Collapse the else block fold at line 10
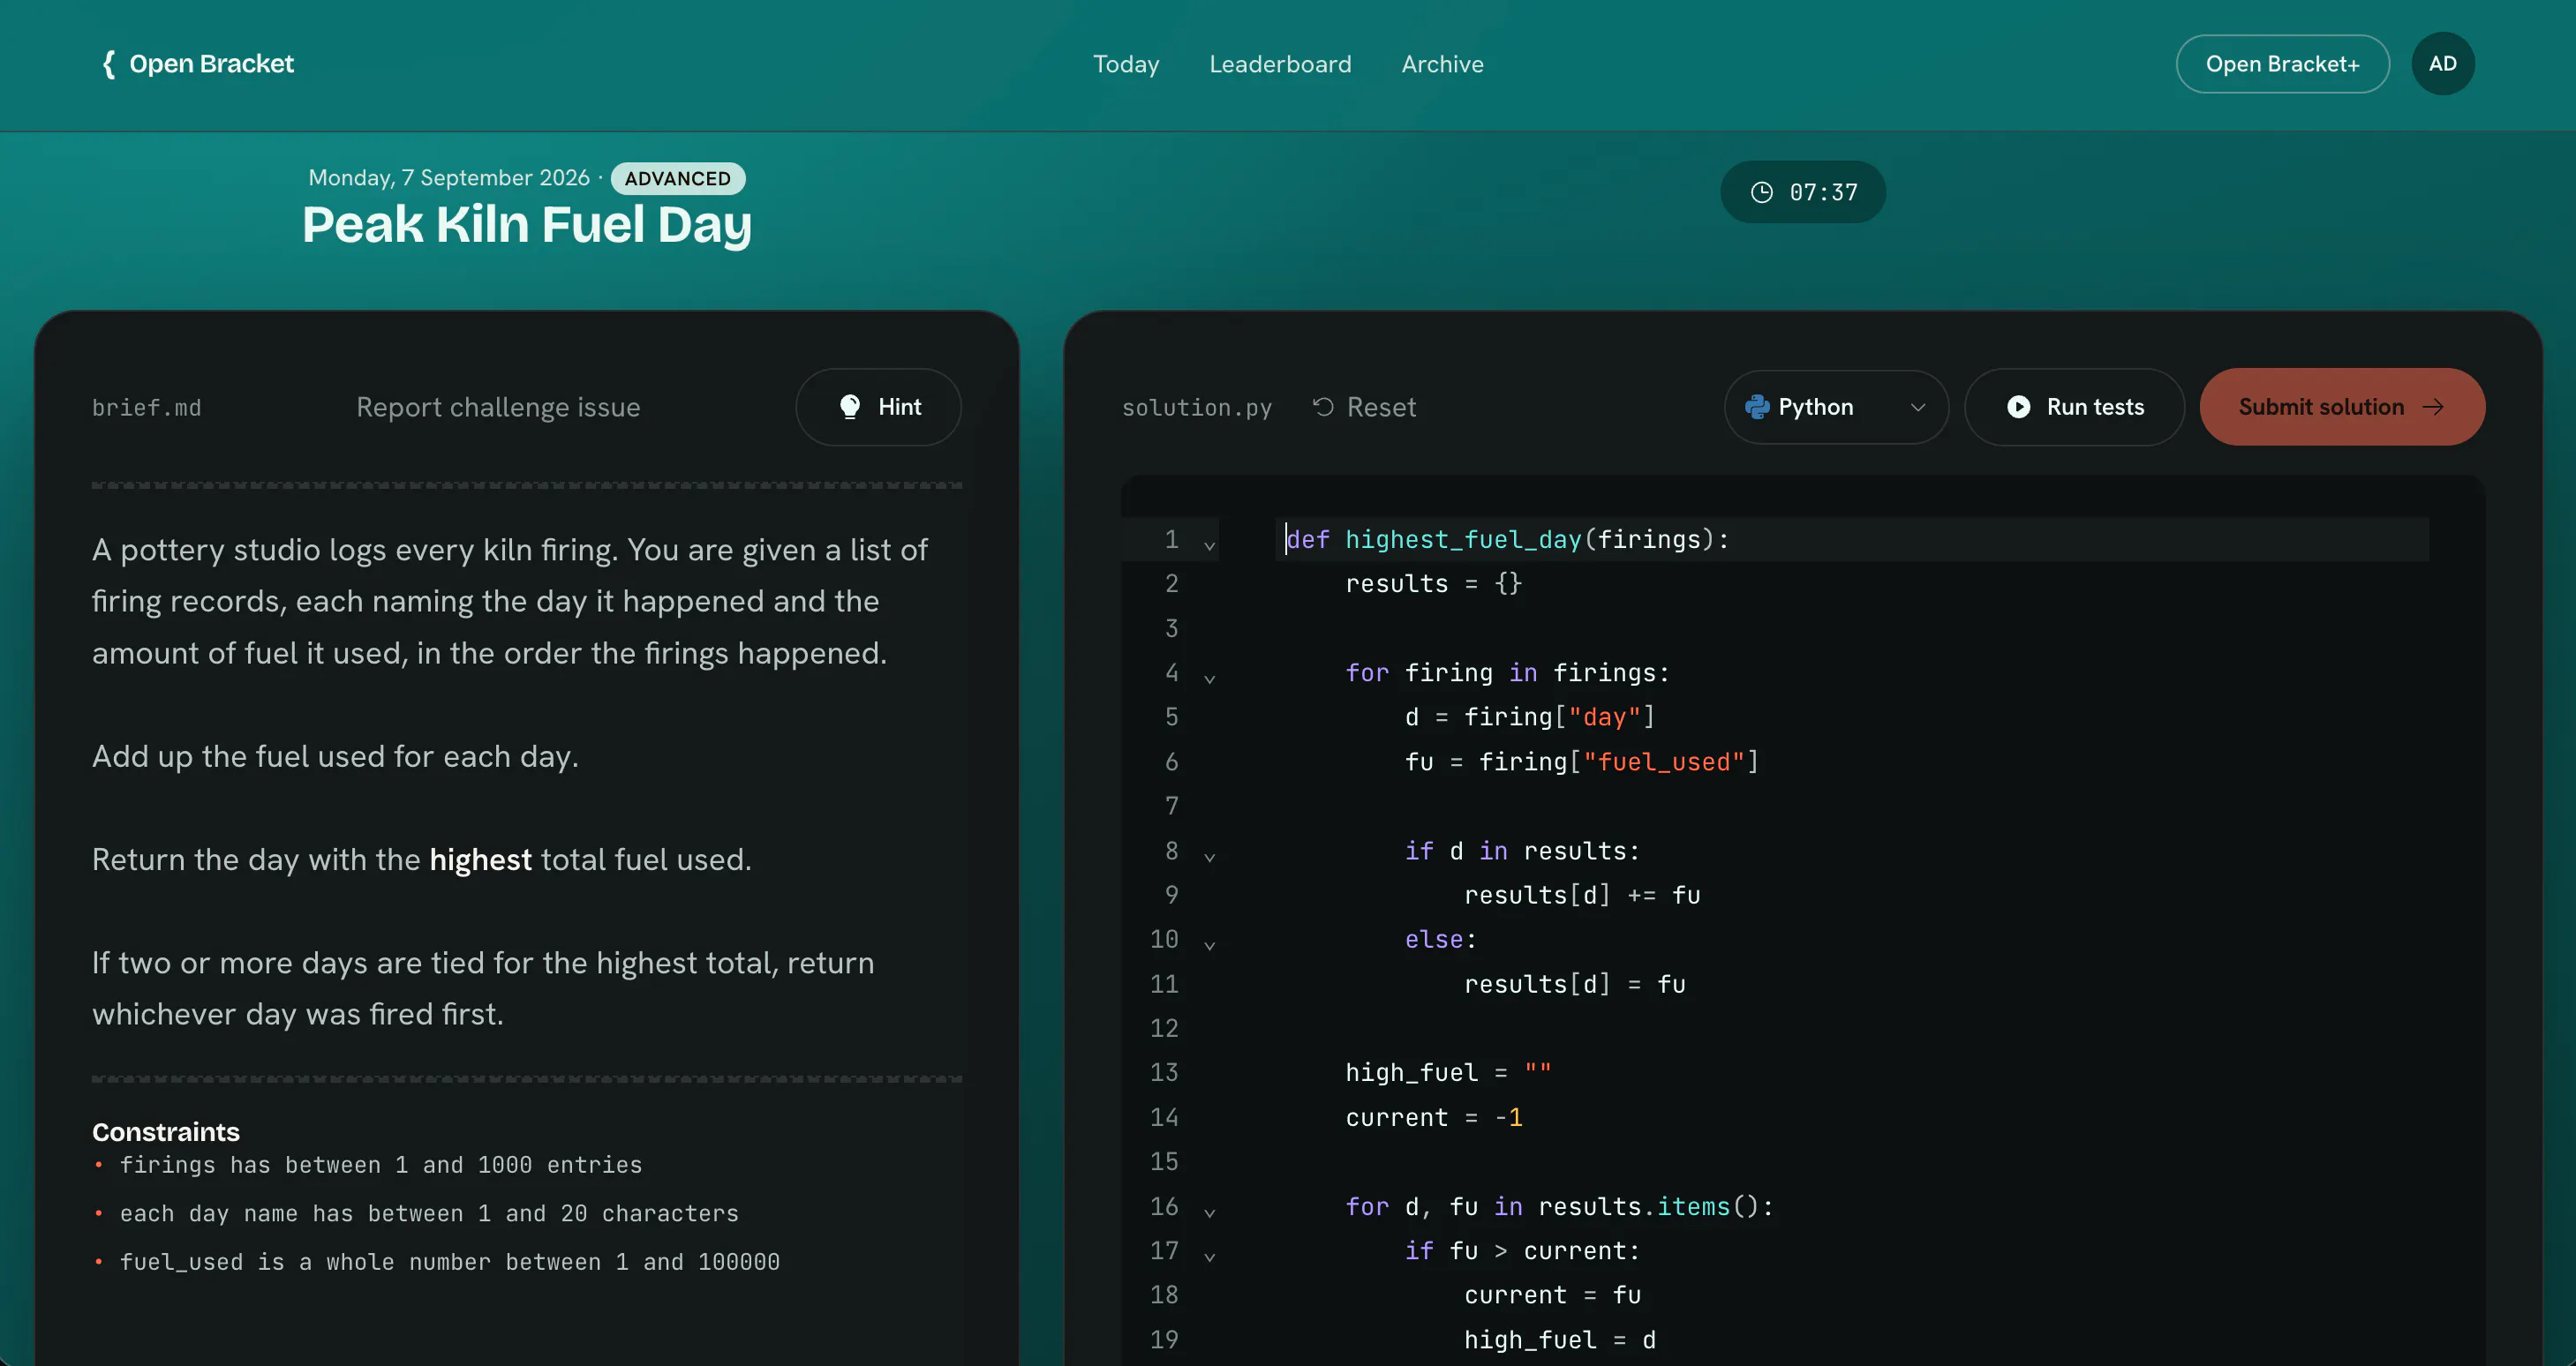 1209,944
